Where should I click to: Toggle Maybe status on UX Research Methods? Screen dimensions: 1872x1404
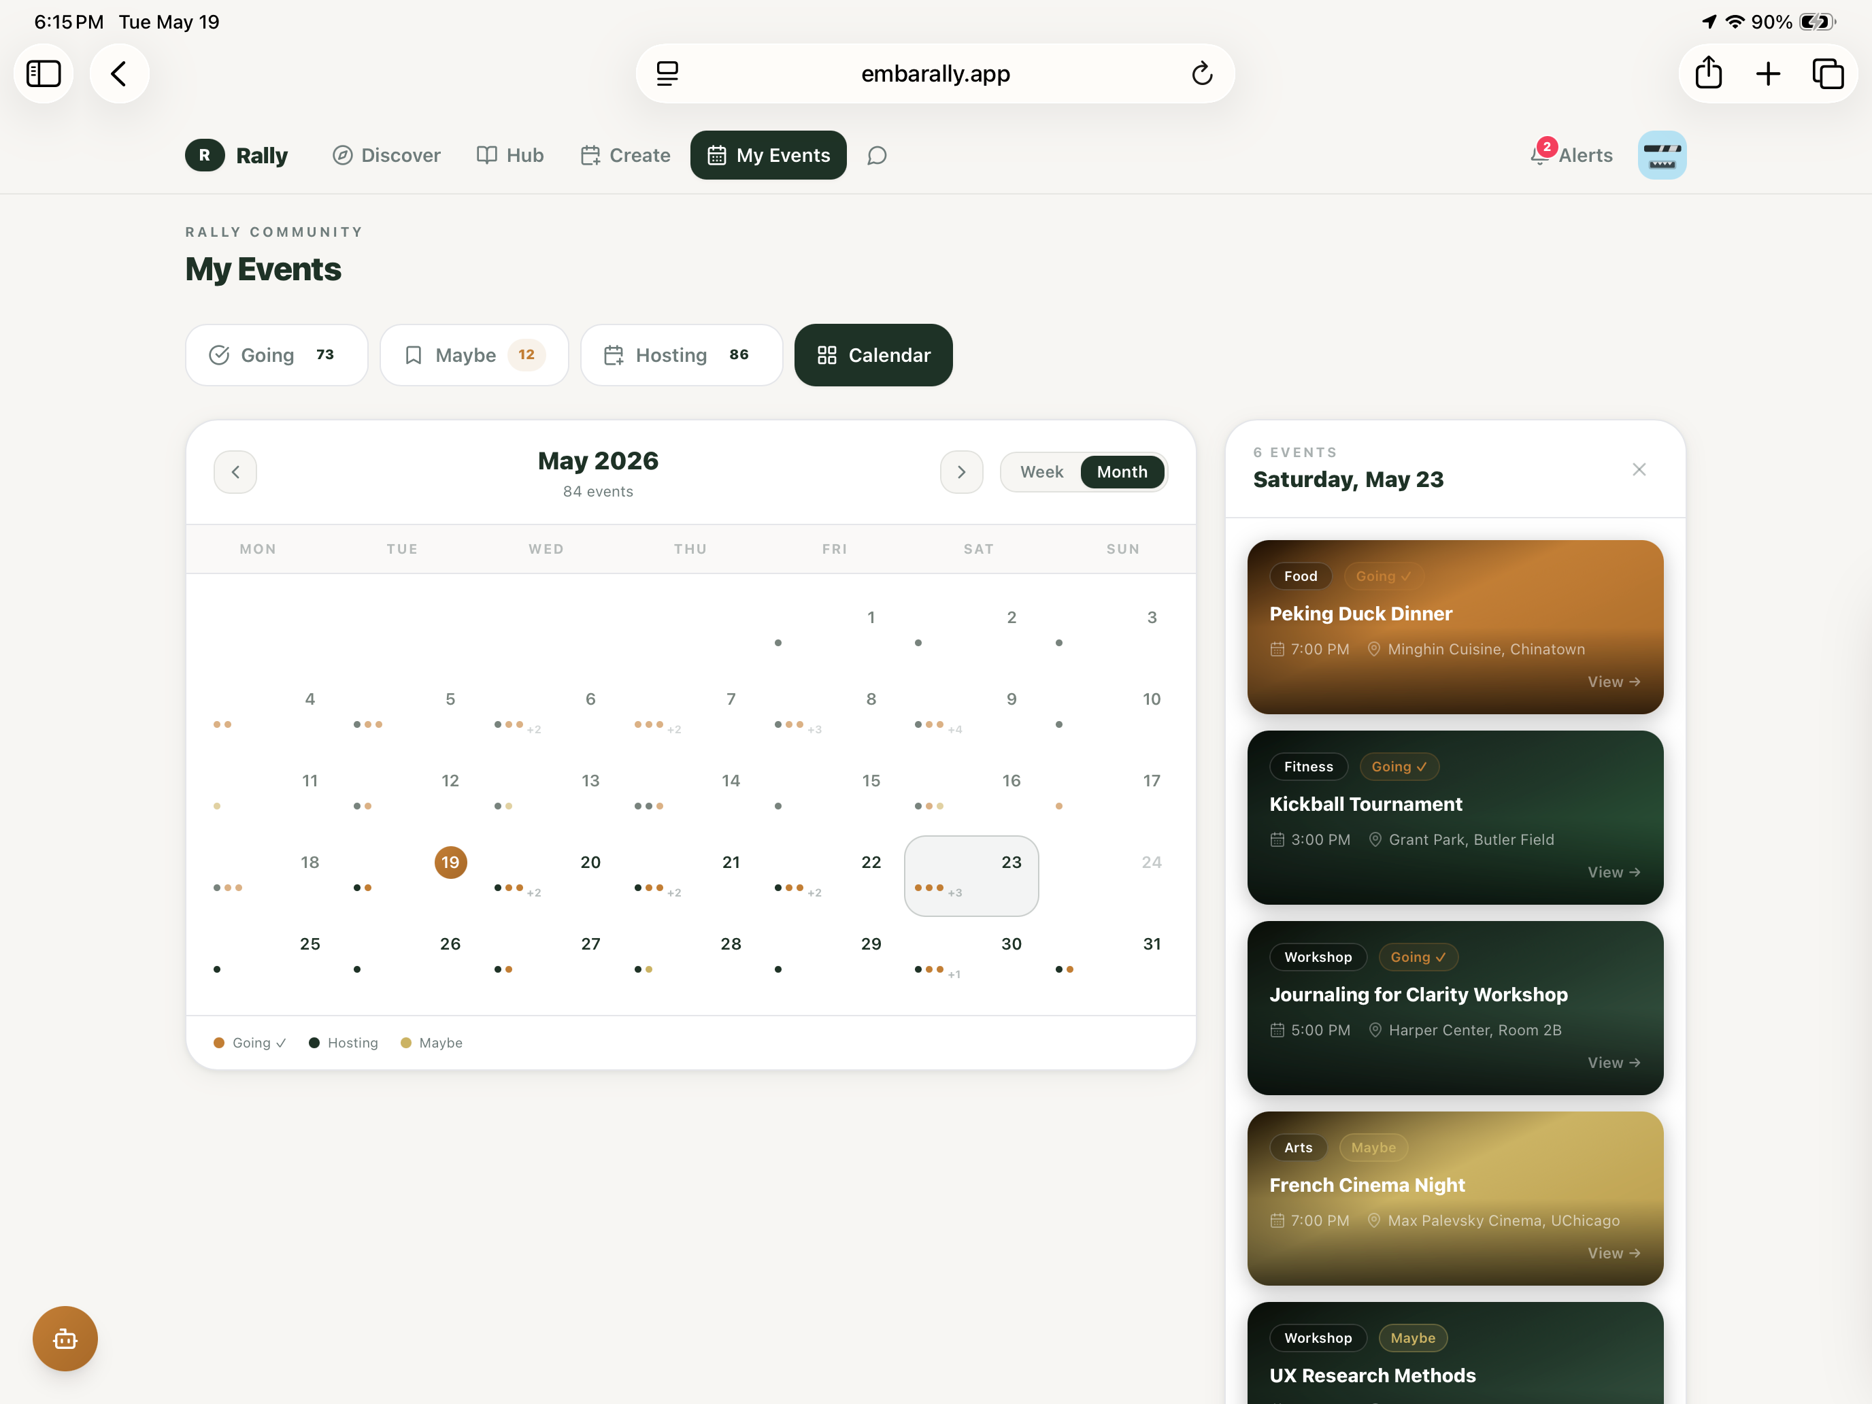point(1412,1337)
